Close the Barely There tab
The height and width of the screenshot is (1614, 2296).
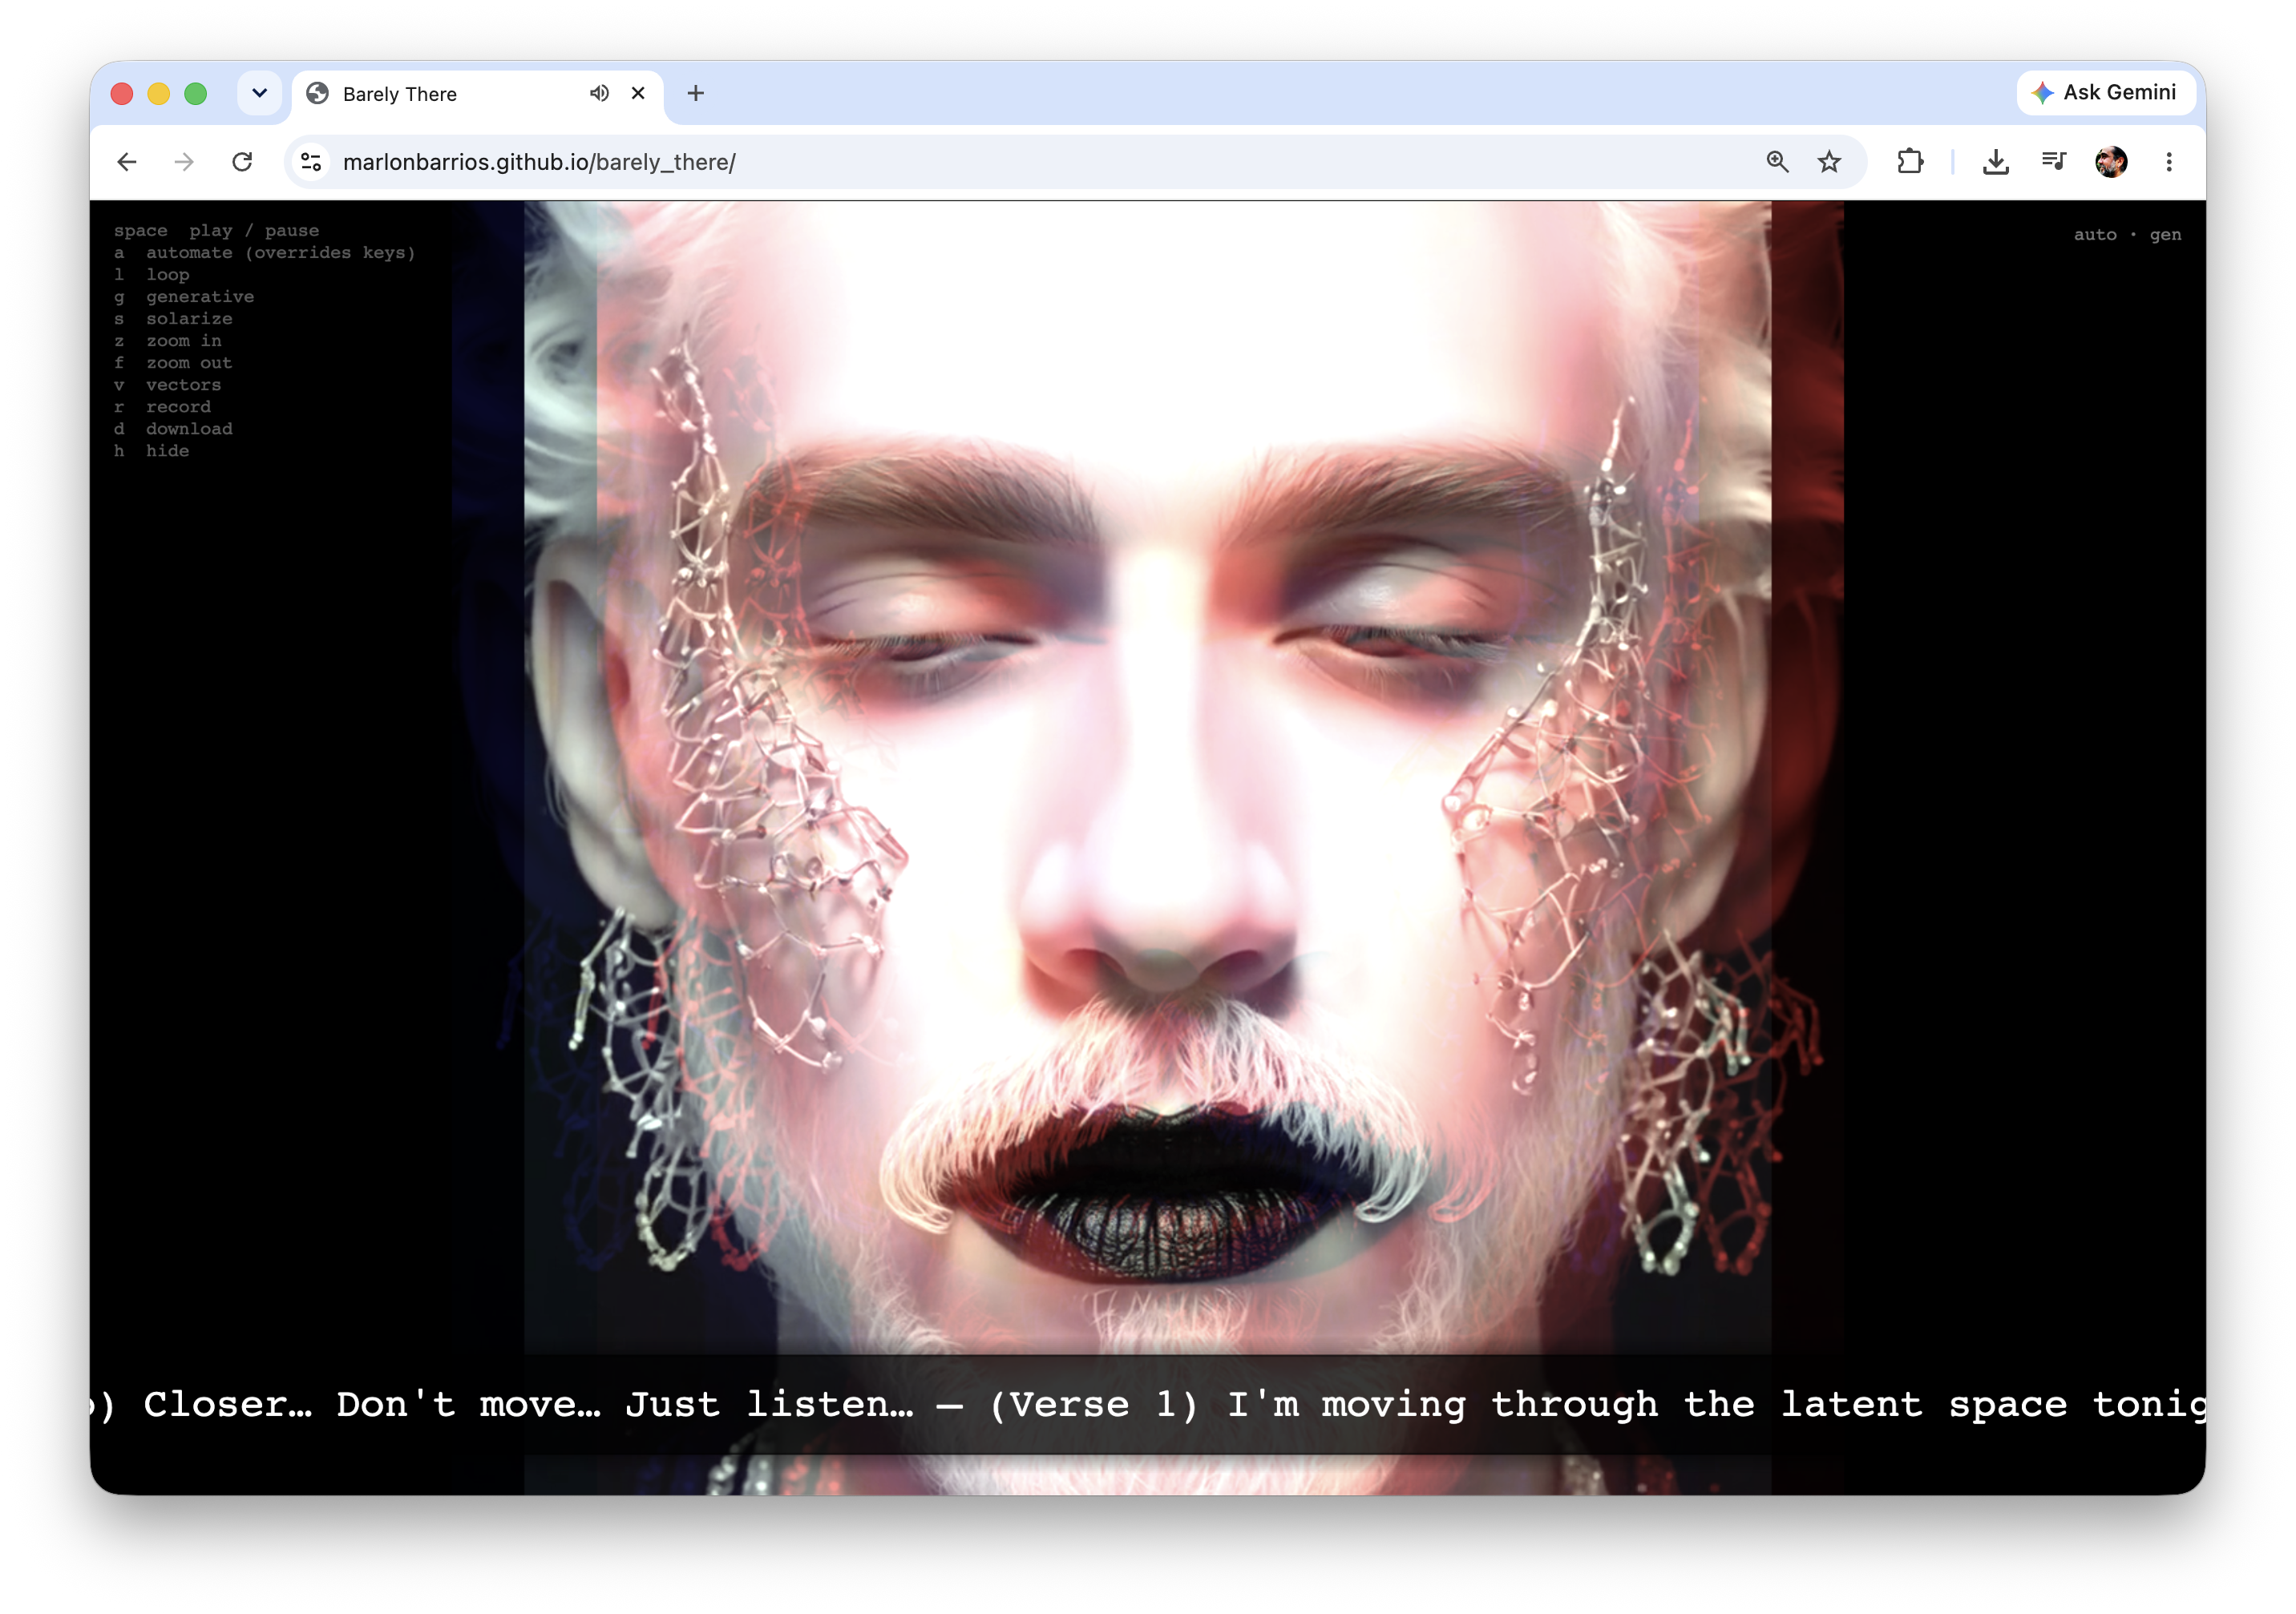pyautogui.click(x=638, y=93)
